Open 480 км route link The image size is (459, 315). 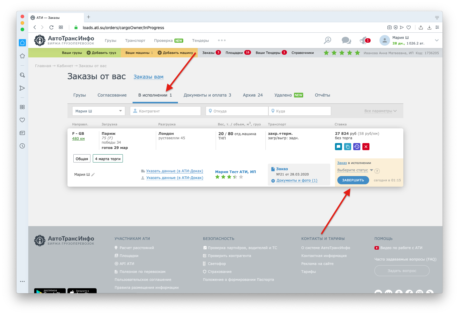[78, 139]
